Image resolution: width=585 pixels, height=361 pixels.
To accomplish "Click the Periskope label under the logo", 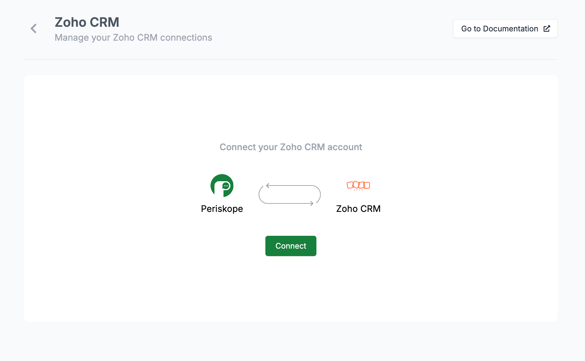I will 222,209.
